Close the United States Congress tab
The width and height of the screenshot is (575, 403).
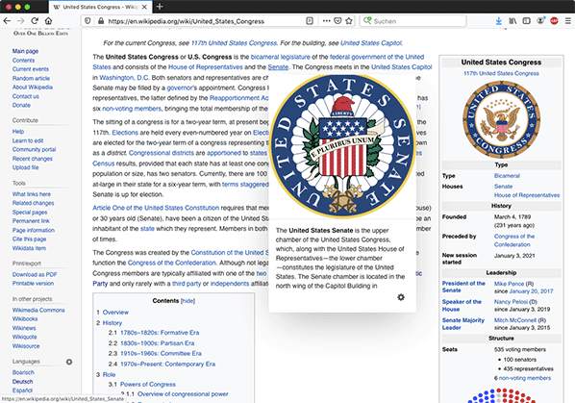pyautogui.click(x=144, y=7)
